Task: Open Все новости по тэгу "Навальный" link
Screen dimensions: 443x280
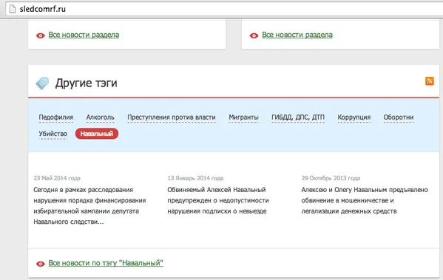Action: click(106, 263)
